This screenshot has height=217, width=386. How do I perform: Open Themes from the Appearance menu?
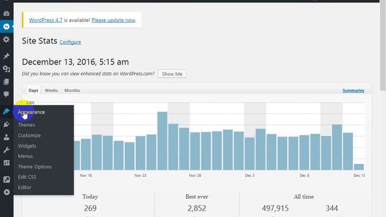(x=27, y=125)
